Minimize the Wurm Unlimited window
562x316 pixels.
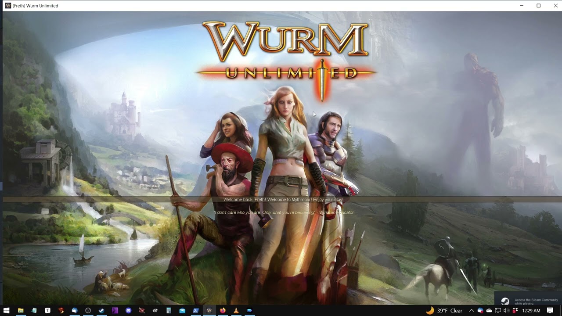(x=522, y=6)
